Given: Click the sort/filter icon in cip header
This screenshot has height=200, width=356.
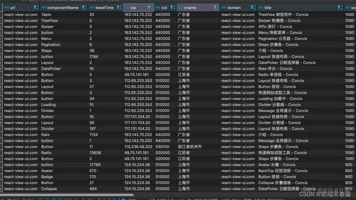Looking at the screenshot, I should [x=150, y=8].
